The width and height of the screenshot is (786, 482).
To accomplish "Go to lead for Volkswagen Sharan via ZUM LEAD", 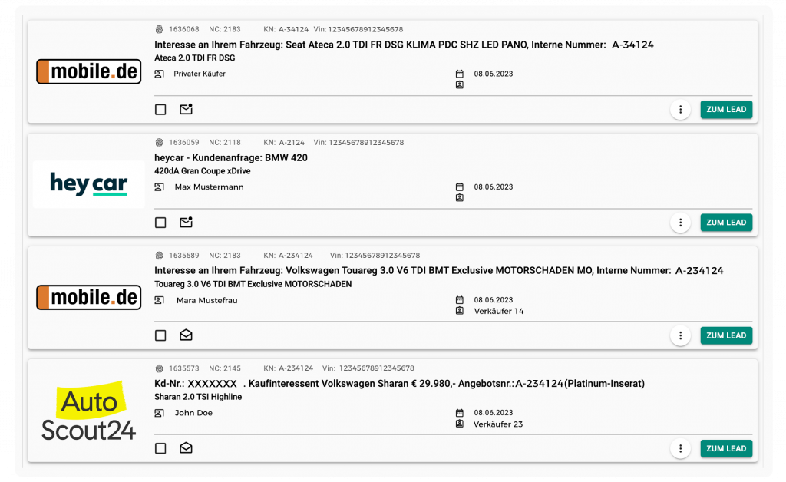I will coord(726,448).
